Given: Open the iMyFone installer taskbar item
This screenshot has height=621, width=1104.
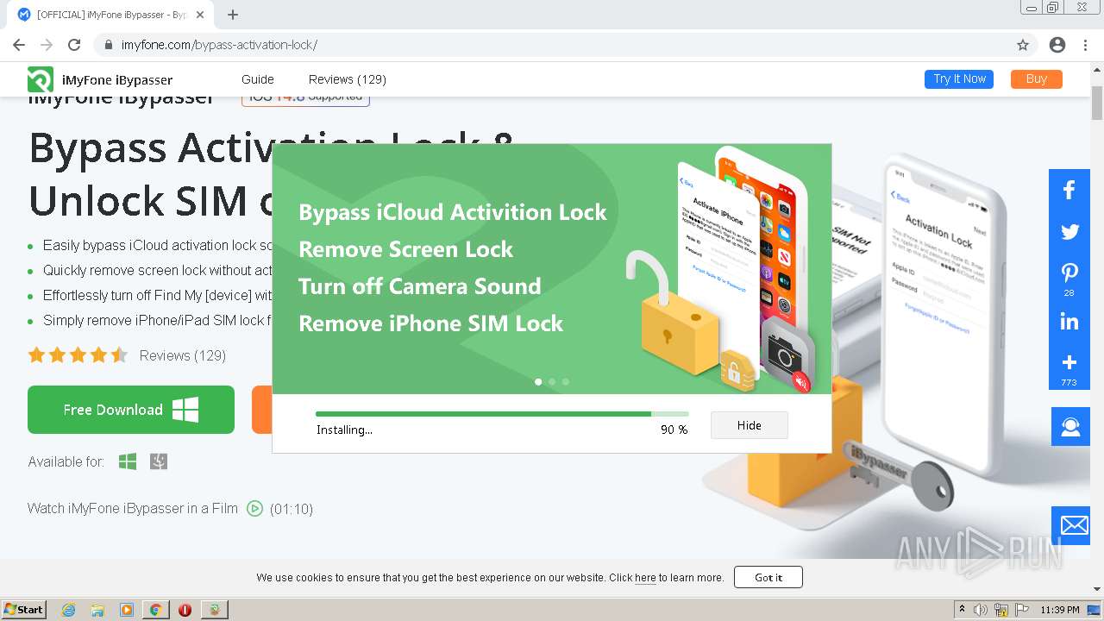Looking at the screenshot, I should coord(215,610).
